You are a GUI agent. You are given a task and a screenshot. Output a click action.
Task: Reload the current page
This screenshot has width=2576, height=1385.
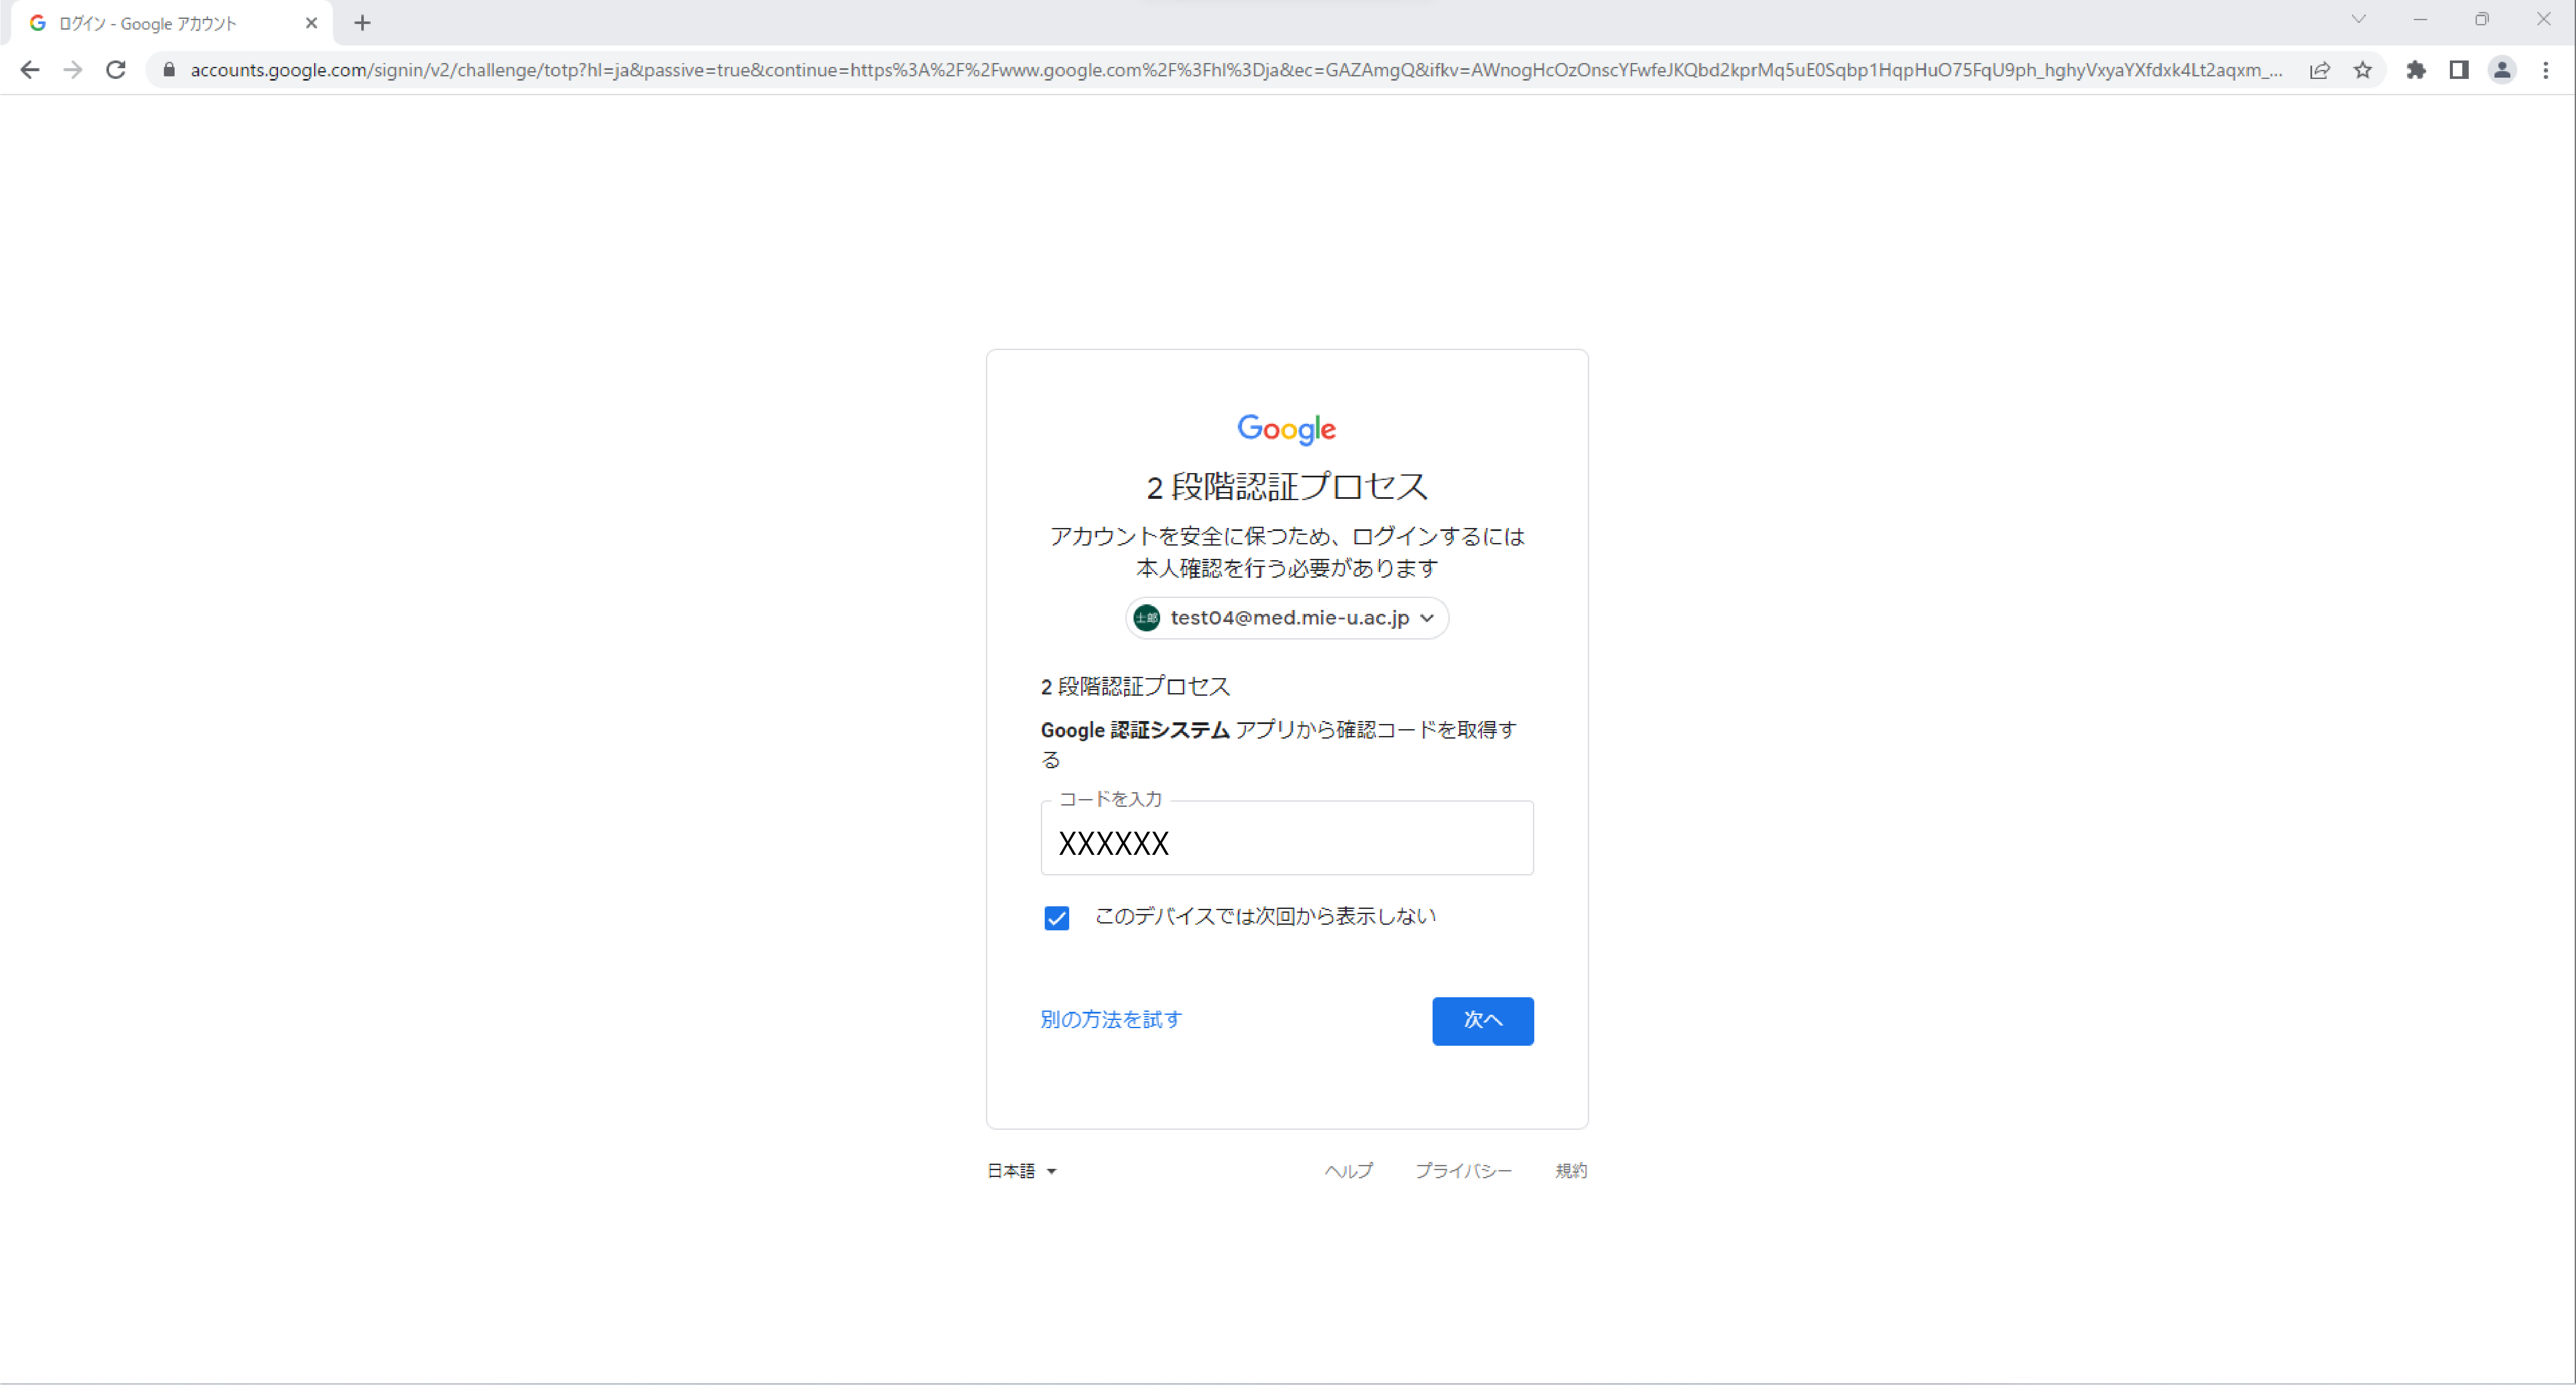(116, 70)
